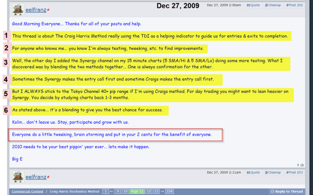Viewport: 313px width, 195px height.
Task: Go to page 1 of thread
Action: (106, 192)
